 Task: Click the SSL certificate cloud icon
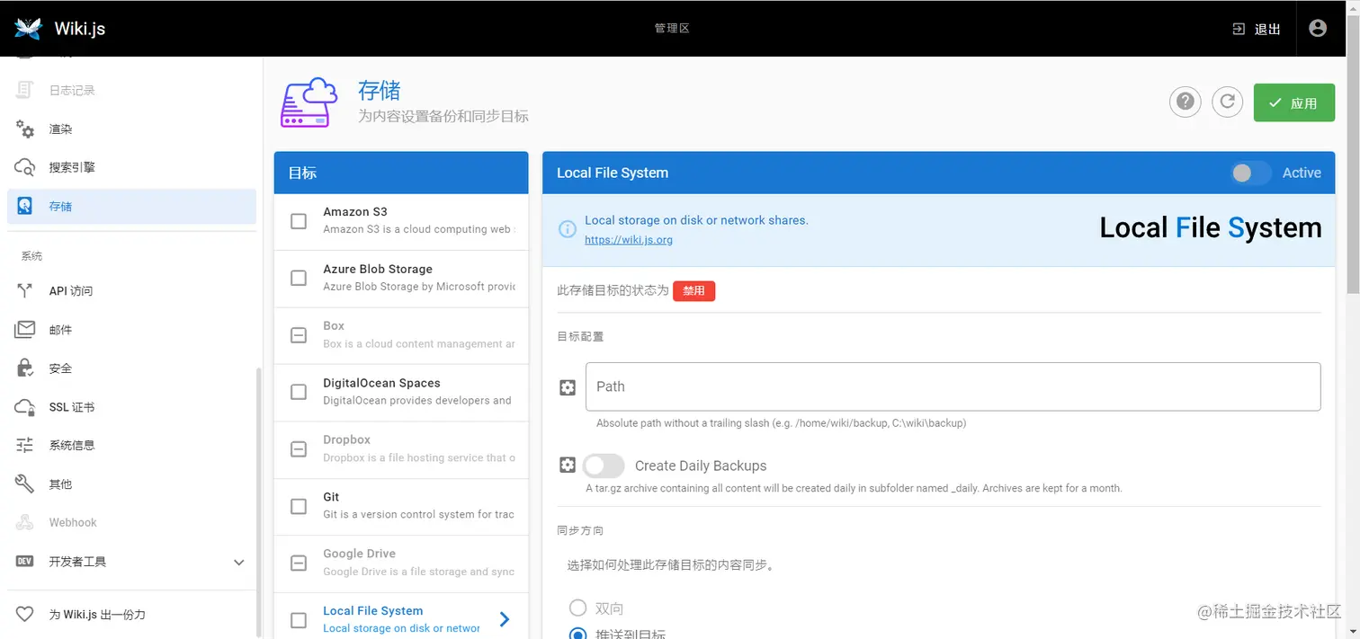click(x=25, y=406)
